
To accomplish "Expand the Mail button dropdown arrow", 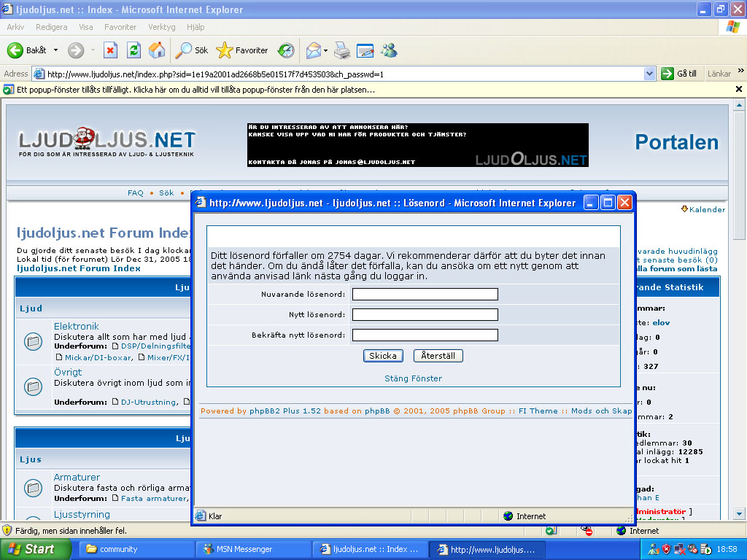I will coord(326,50).
